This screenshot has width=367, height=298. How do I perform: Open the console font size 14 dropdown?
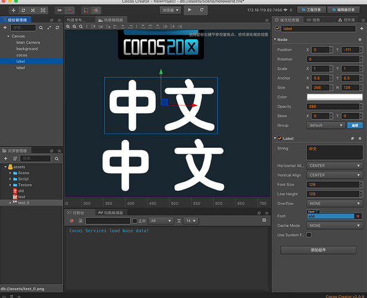[191, 221]
